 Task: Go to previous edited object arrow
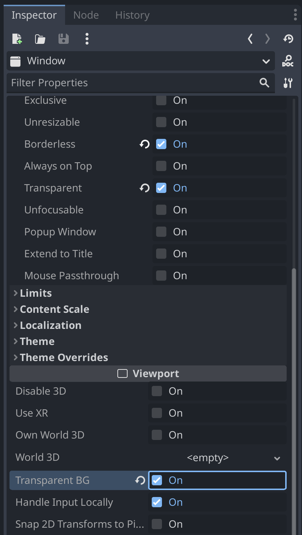click(250, 39)
